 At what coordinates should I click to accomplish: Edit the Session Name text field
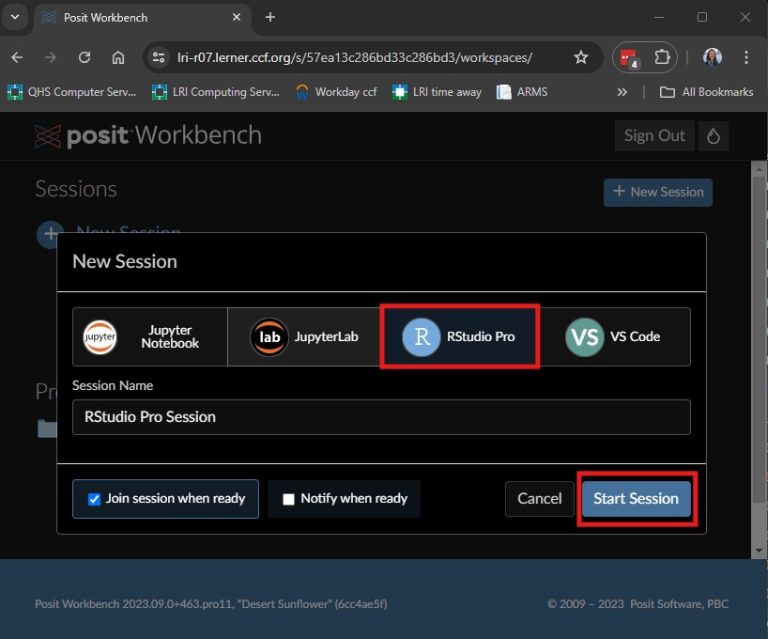point(381,417)
